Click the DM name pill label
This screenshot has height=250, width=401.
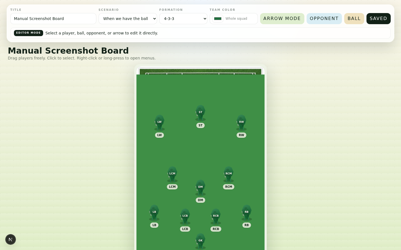coord(200,200)
